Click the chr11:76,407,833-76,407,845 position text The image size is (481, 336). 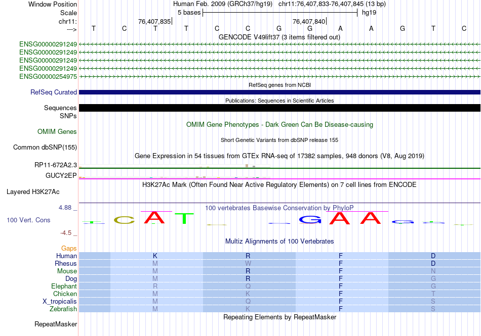coord(321,4)
